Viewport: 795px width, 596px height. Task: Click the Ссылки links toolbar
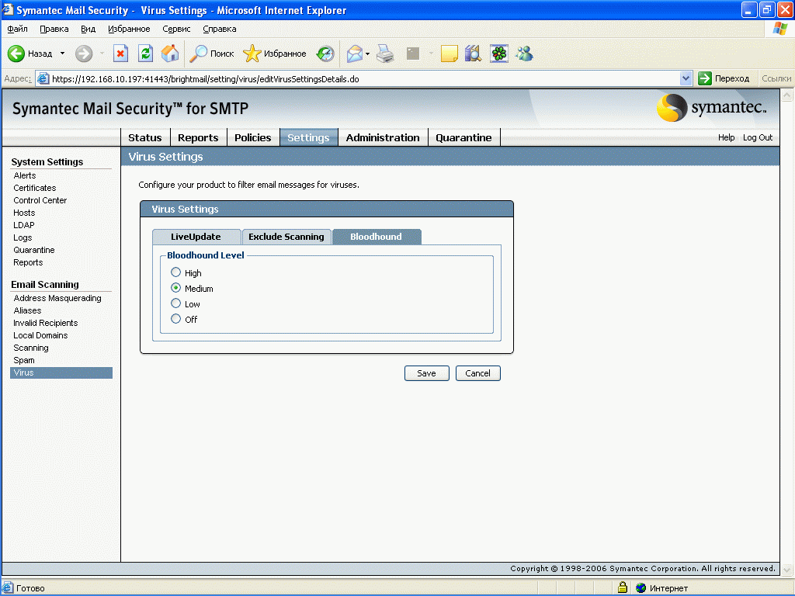click(776, 78)
